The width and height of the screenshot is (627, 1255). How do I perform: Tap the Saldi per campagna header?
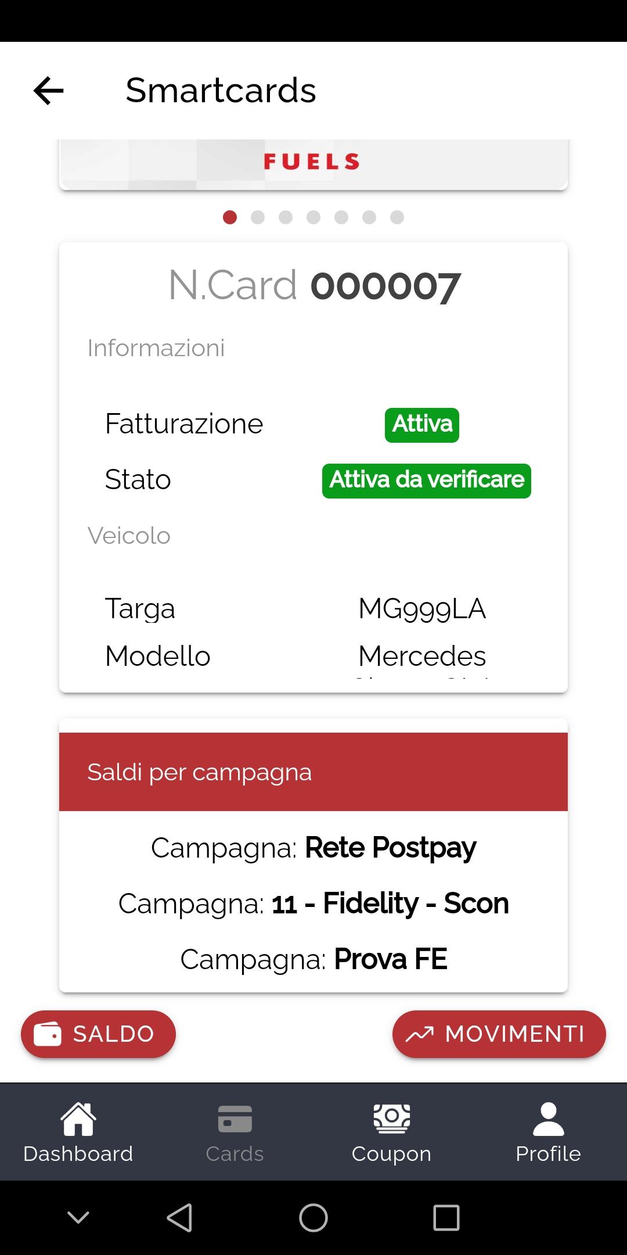[x=313, y=772]
